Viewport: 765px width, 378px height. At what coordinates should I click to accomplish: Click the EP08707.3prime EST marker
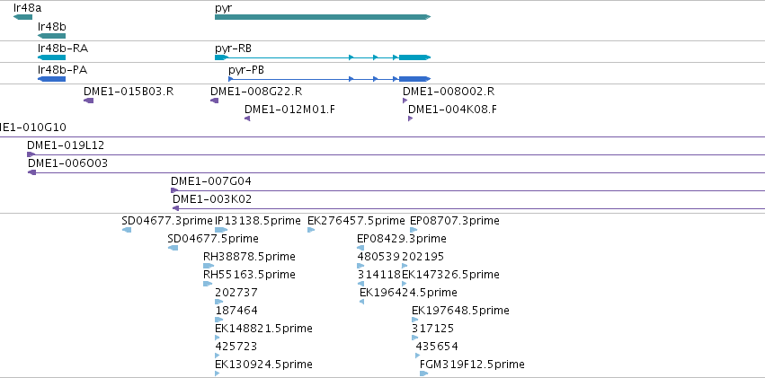tap(414, 230)
